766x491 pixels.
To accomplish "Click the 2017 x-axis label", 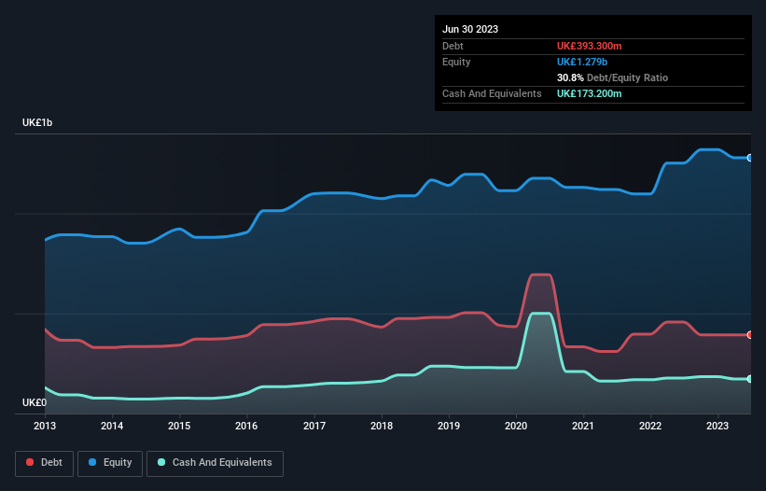I will [314, 426].
